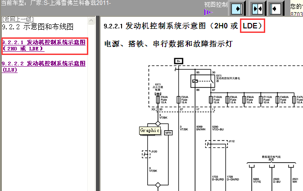
Task: Click the F11UA 10A fuse symbol
Action: (x=261, y=100)
